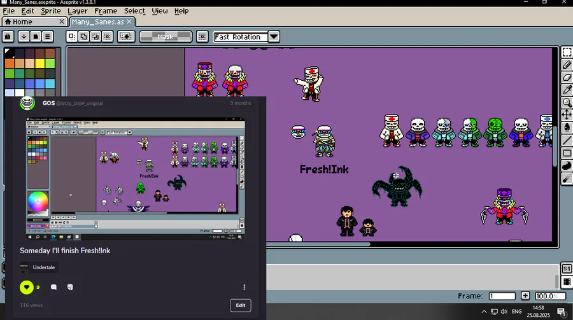Open the Layer menu
The image size is (573, 320).
(78, 11)
